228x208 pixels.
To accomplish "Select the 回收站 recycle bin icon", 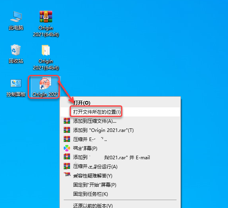I will 16,54.
